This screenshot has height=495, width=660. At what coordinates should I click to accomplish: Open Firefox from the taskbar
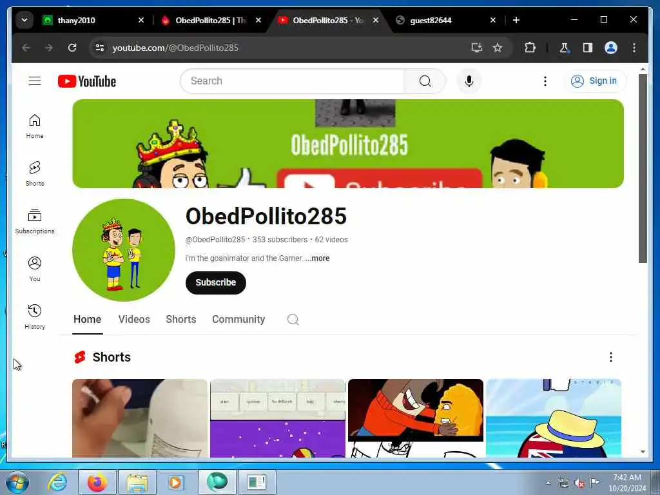pyautogui.click(x=97, y=482)
